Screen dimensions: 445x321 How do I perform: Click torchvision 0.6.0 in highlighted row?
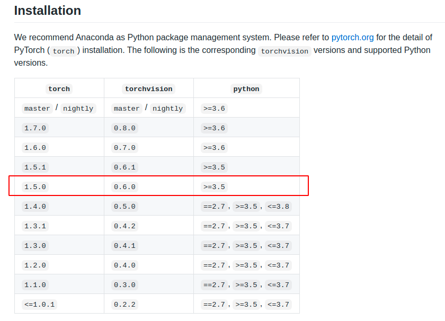point(124,187)
